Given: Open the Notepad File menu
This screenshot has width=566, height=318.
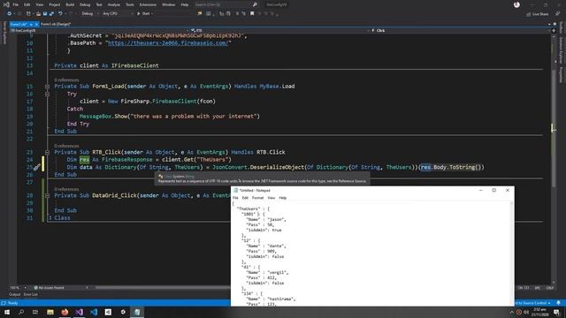Looking at the screenshot, I should (235, 198).
